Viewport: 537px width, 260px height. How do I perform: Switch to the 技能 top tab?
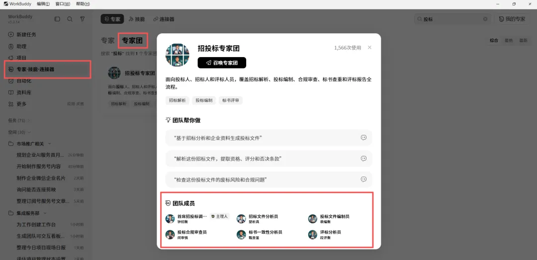[136, 19]
